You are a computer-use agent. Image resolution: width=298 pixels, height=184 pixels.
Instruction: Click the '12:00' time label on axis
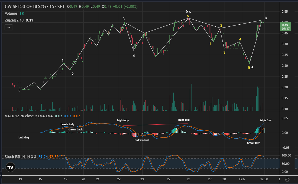click(x=264, y=179)
